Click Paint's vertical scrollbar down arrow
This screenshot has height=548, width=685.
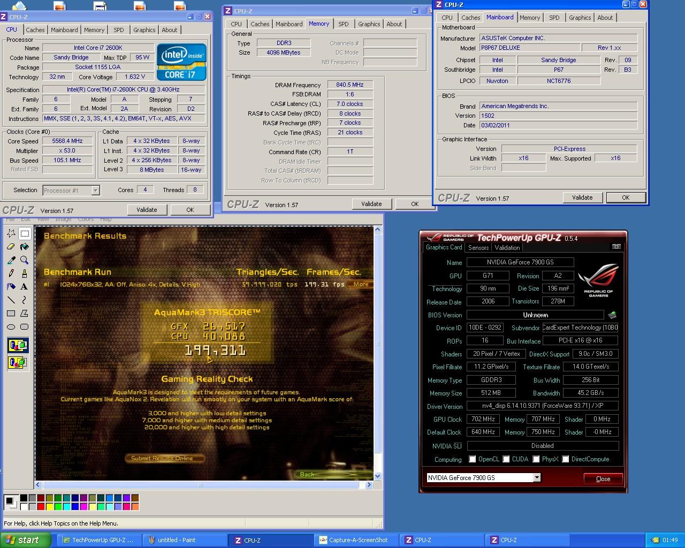(x=378, y=476)
